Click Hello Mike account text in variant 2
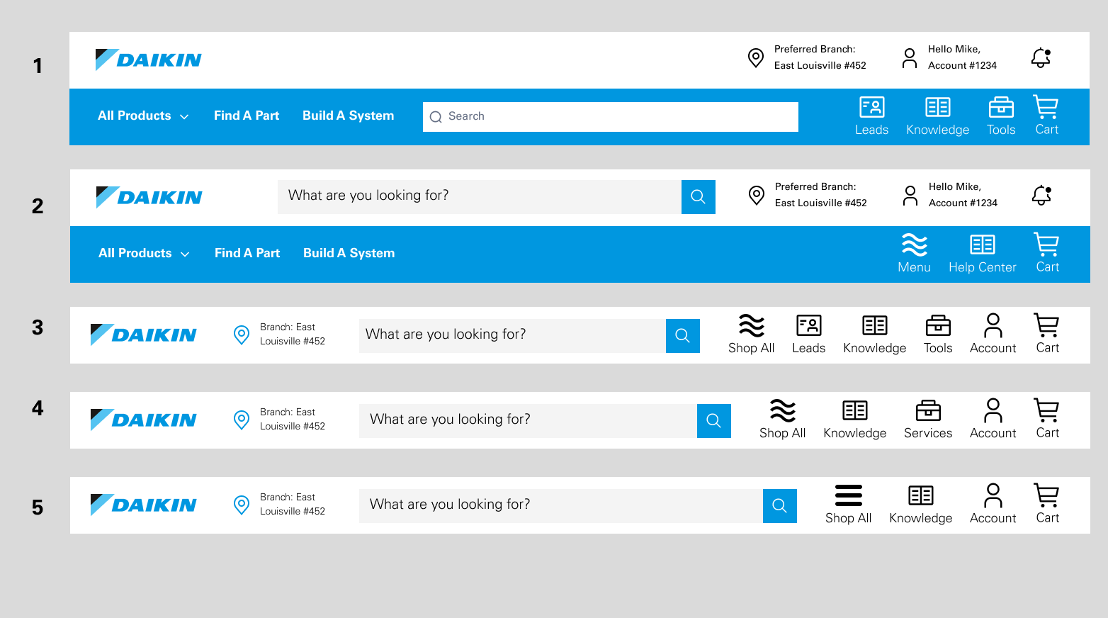 tap(963, 195)
